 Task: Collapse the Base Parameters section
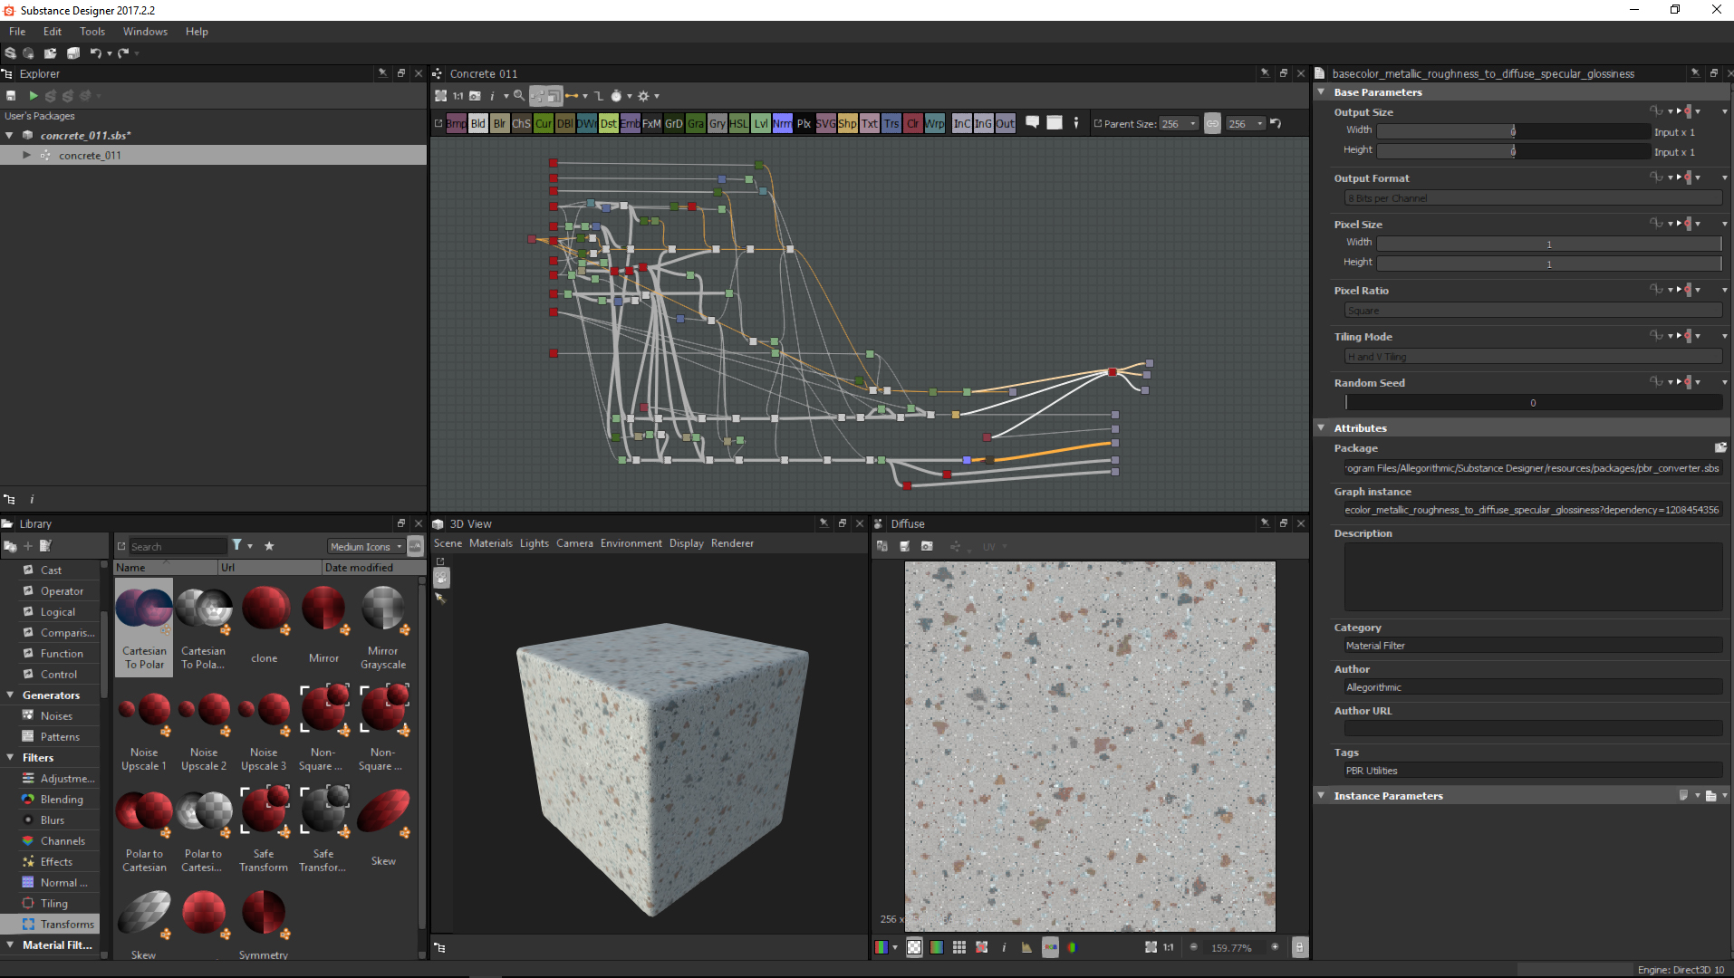point(1321,92)
